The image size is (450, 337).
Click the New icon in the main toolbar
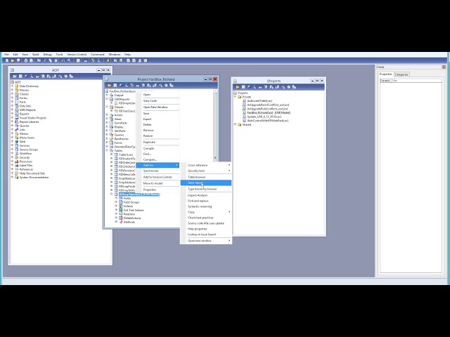coord(7,61)
